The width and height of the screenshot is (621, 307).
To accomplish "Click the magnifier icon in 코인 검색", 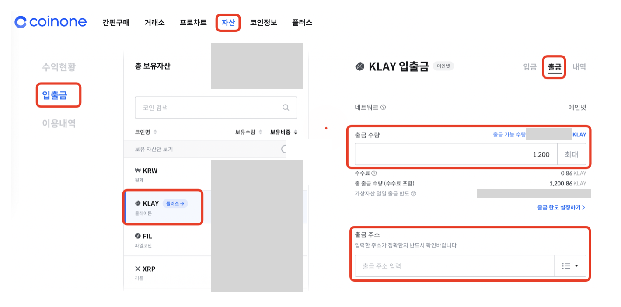I will click(286, 107).
